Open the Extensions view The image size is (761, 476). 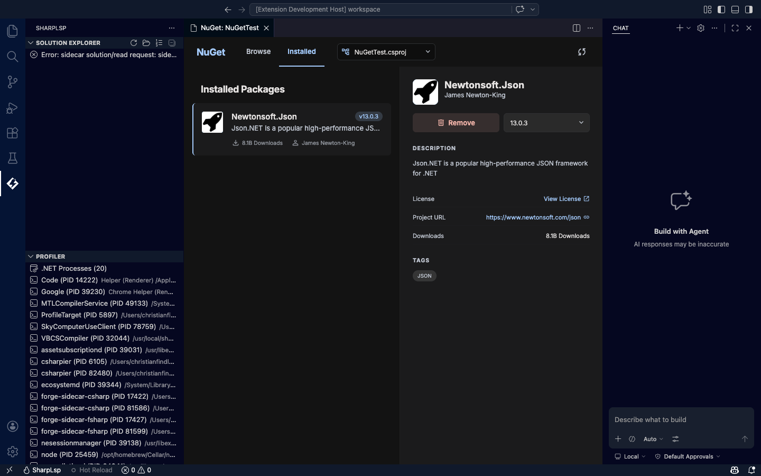coord(13,133)
